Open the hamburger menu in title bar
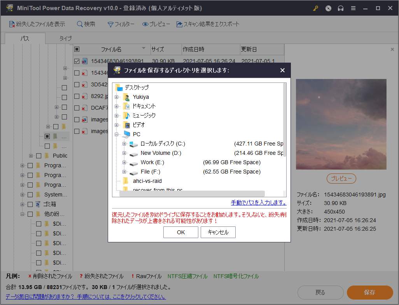399x305 pixels. click(353, 8)
